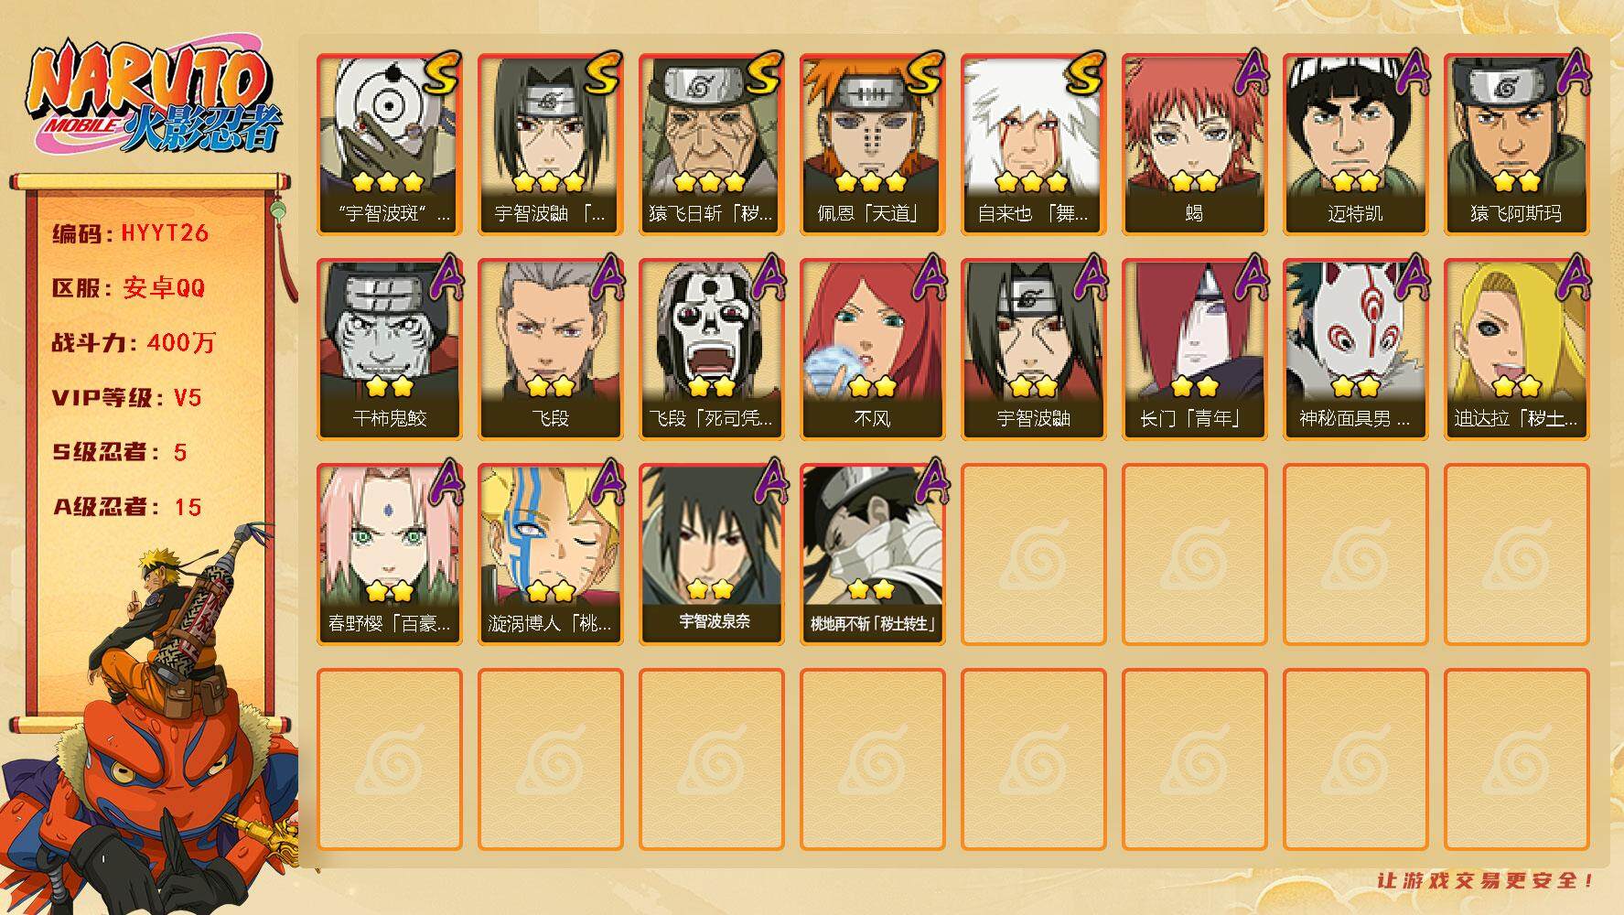Click the 迈特凯 ninja portrait
This screenshot has width=1624, height=915.
(1355, 145)
